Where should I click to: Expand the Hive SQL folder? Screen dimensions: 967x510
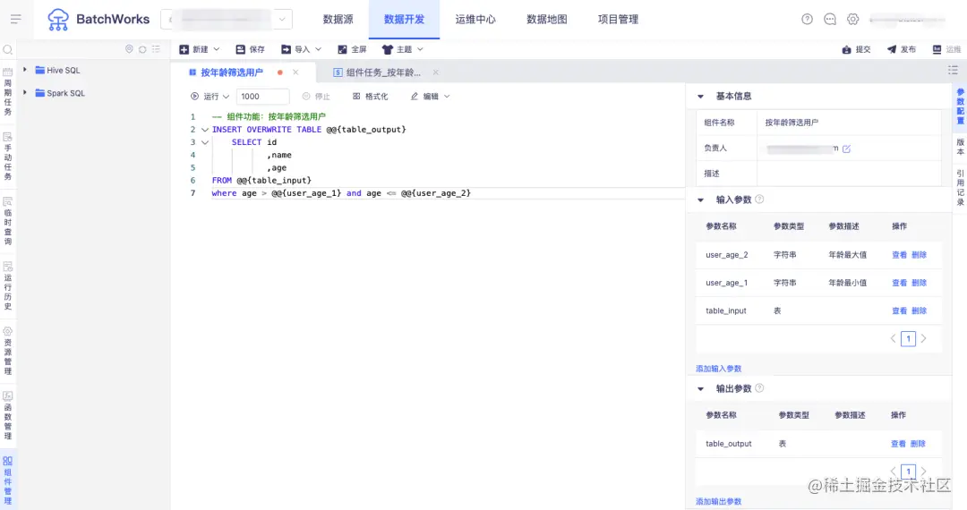[25, 70]
